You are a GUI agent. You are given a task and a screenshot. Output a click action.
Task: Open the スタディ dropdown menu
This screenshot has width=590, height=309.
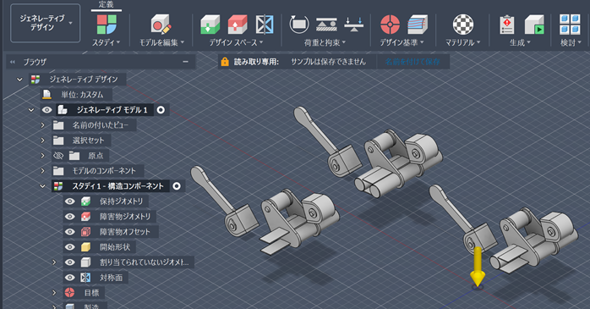point(107,42)
